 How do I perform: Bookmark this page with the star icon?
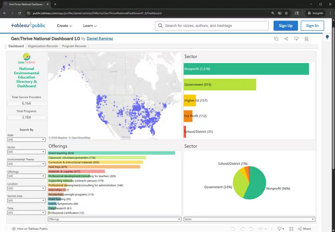pos(286,13)
